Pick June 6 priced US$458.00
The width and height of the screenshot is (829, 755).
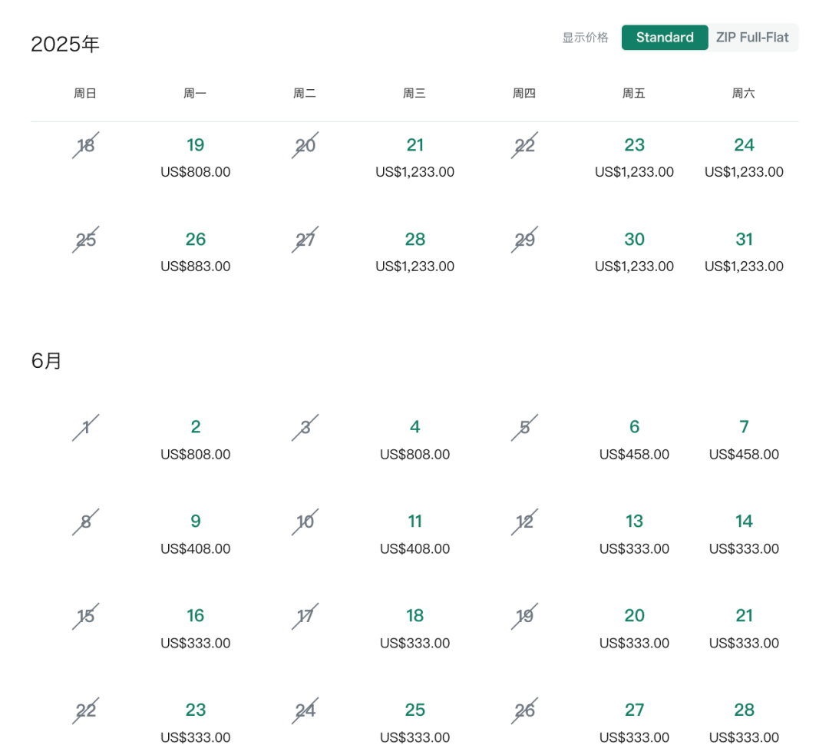click(x=635, y=439)
